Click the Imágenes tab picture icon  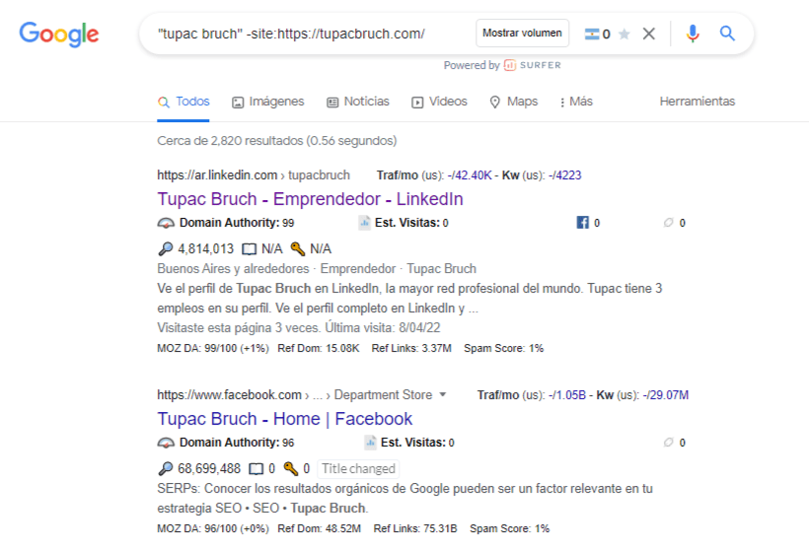coord(238,103)
